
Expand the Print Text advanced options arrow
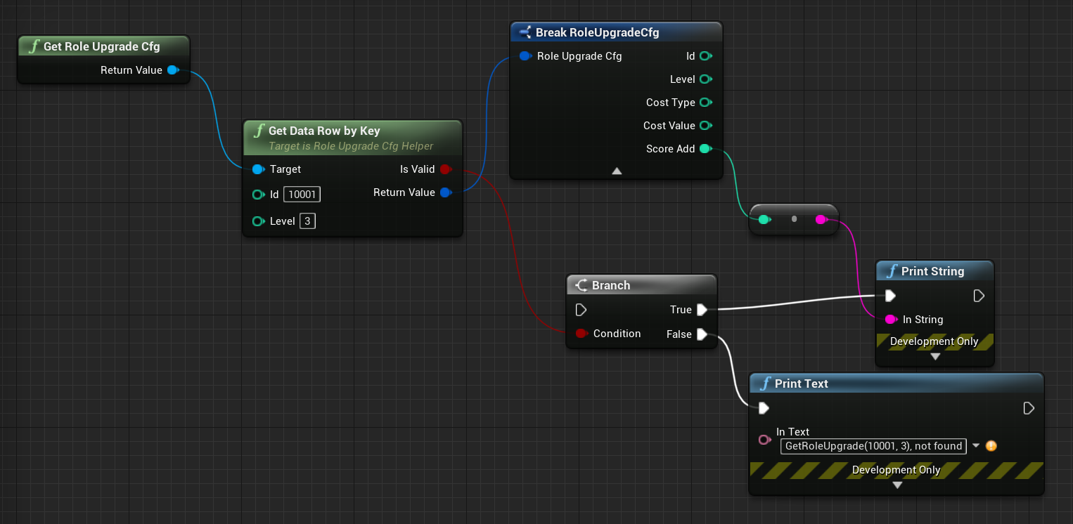(897, 485)
